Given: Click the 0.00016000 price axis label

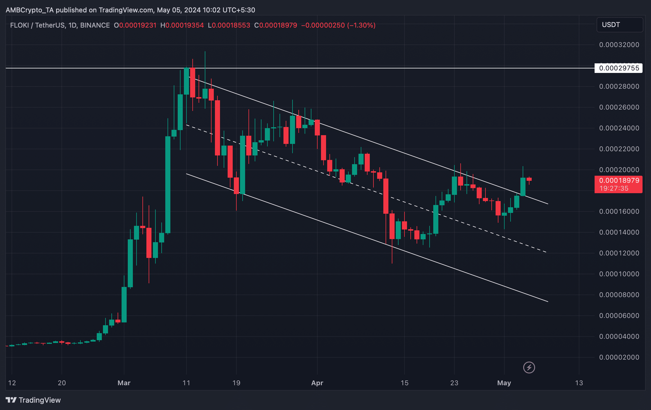Looking at the screenshot, I should pyautogui.click(x=619, y=211).
